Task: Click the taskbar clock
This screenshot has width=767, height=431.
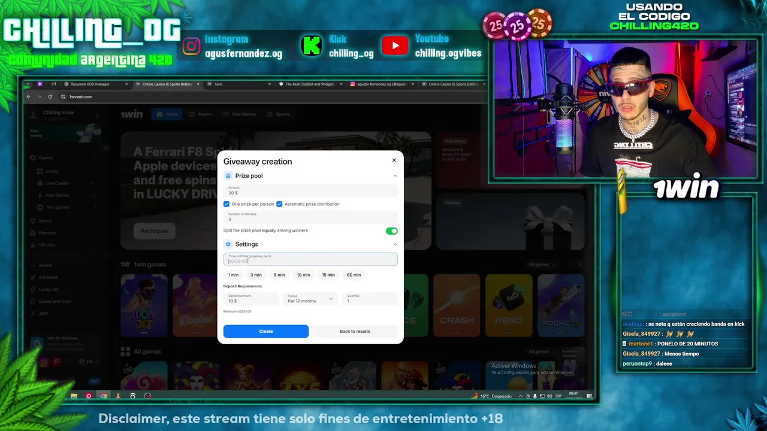Action: point(573,396)
